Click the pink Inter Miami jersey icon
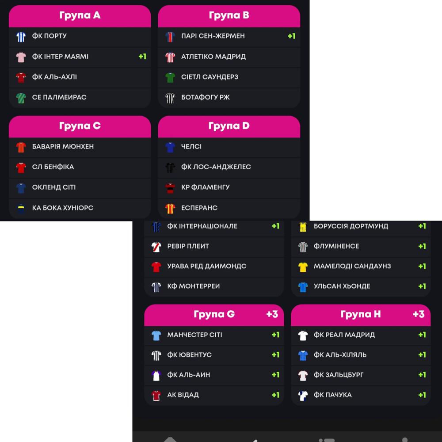 click(x=21, y=57)
